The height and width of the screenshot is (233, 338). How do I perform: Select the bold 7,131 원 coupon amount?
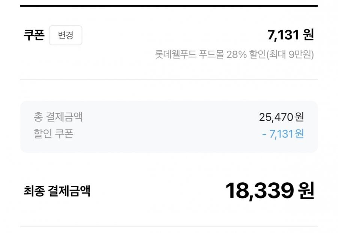[x=290, y=35]
